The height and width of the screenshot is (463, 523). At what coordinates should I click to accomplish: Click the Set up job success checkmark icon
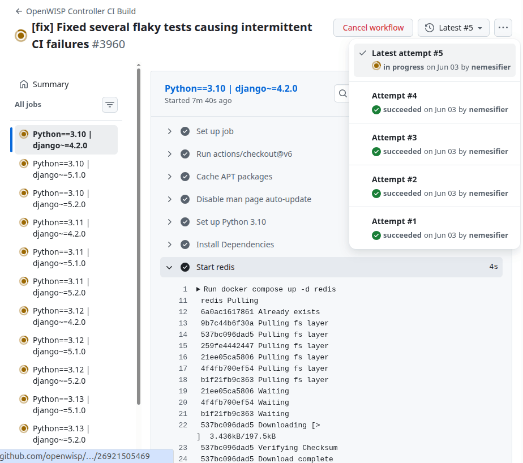click(185, 131)
